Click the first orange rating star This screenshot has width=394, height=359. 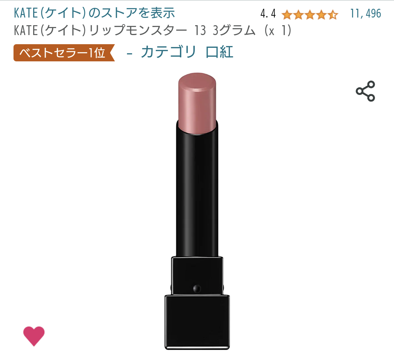pyautogui.click(x=287, y=15)
